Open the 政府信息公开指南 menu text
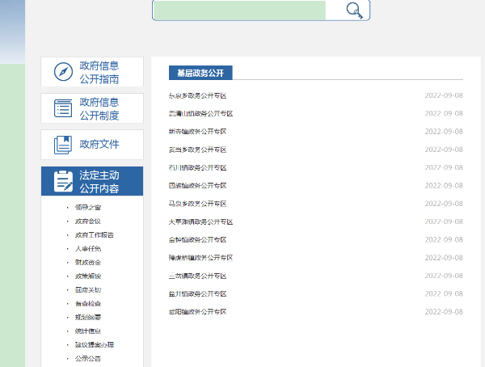 (99, 72)
